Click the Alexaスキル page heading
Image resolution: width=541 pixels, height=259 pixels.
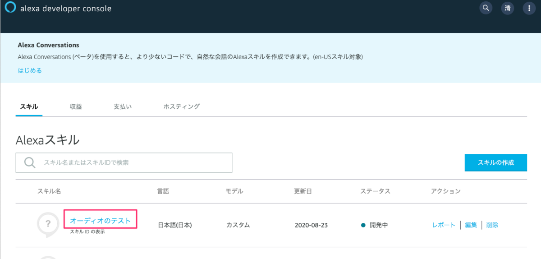click(x=47, y=140)
